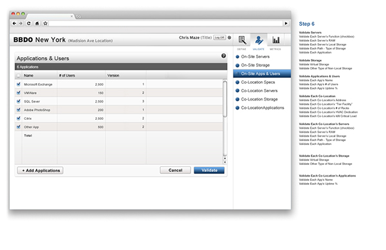Image resolution: width=386 pixels, height=250 pixels.
Task: Click scrollbar up arrow in applications table
Action: tap(225, 159)
